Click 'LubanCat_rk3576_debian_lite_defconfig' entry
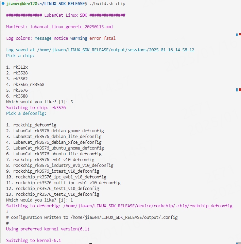 pos(57,137)
